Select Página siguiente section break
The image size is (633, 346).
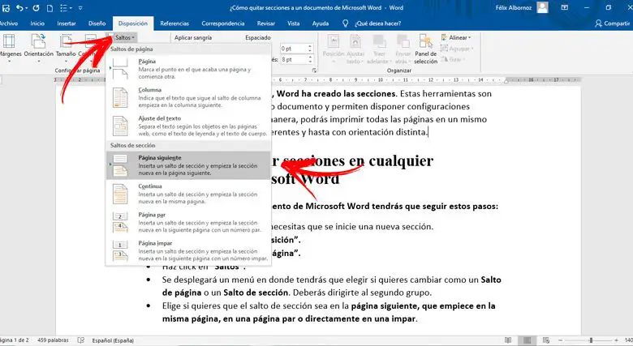coord(188,165)
